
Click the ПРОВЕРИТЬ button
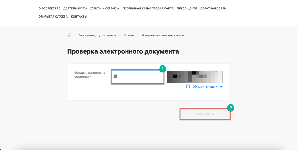pos(205,114)
